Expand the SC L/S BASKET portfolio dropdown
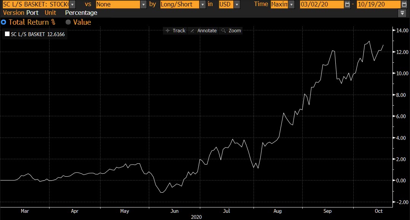 73,5
